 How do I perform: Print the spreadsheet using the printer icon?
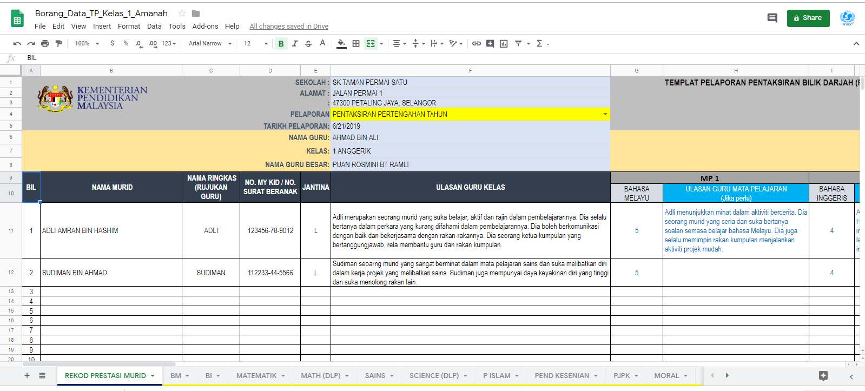pos(45,43)
